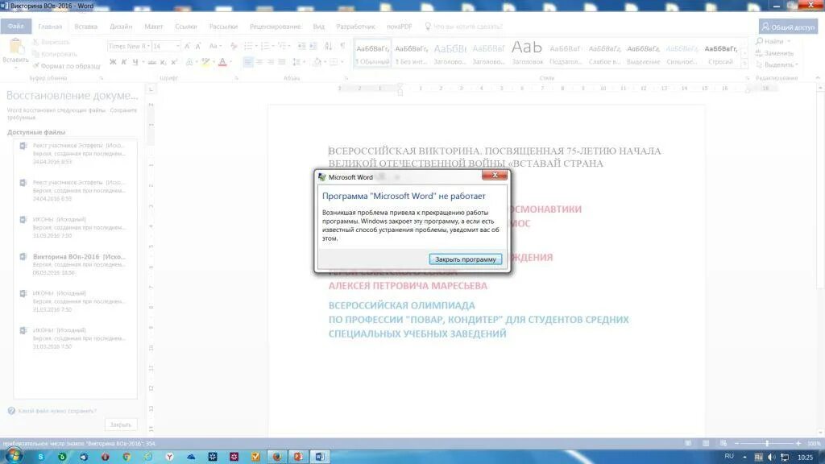Image resolution: width=825 pixels, height=464 pixels.
Task: Click Вырезать in the clipboard group
Action: pos(51,42)
